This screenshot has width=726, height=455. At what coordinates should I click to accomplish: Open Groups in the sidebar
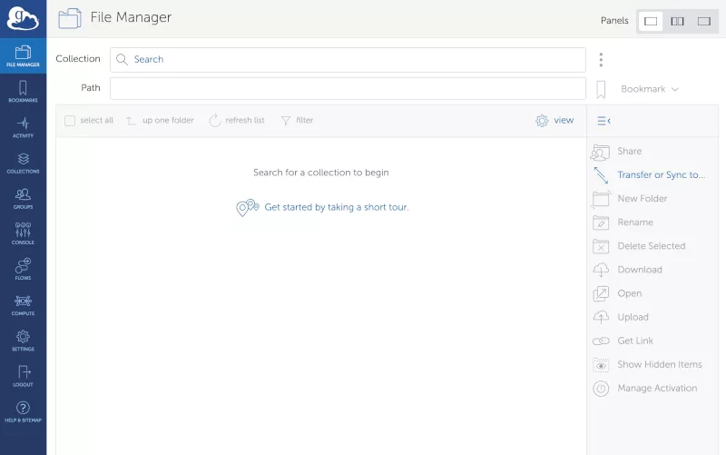(x=23, y=198)
